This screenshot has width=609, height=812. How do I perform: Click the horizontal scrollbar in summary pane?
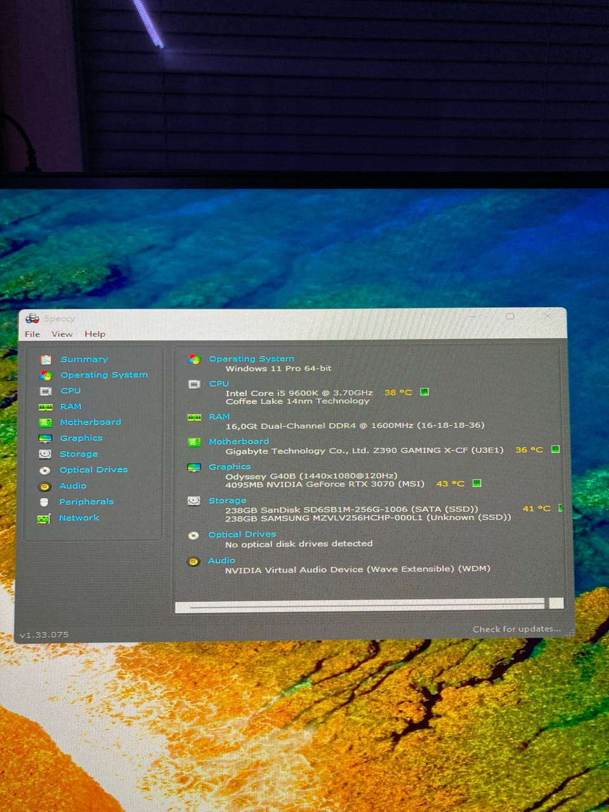click(360, 605)
